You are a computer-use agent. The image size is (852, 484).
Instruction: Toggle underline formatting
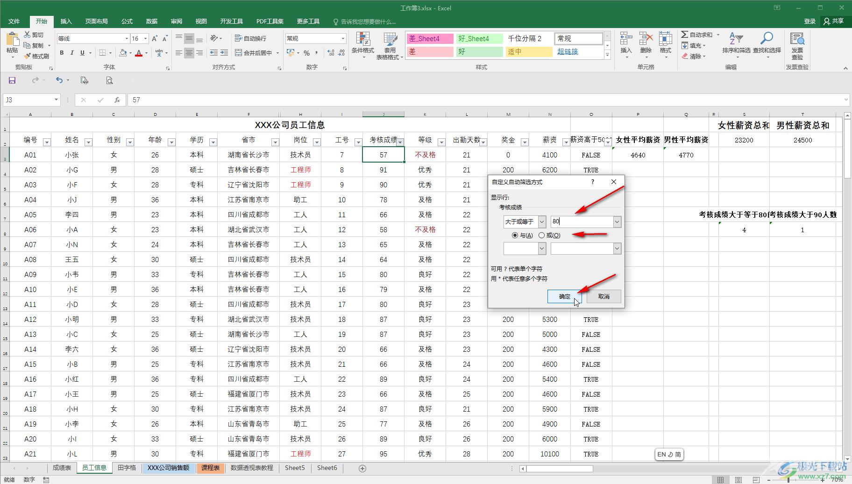pyautogui.click(x=82, y=53)
